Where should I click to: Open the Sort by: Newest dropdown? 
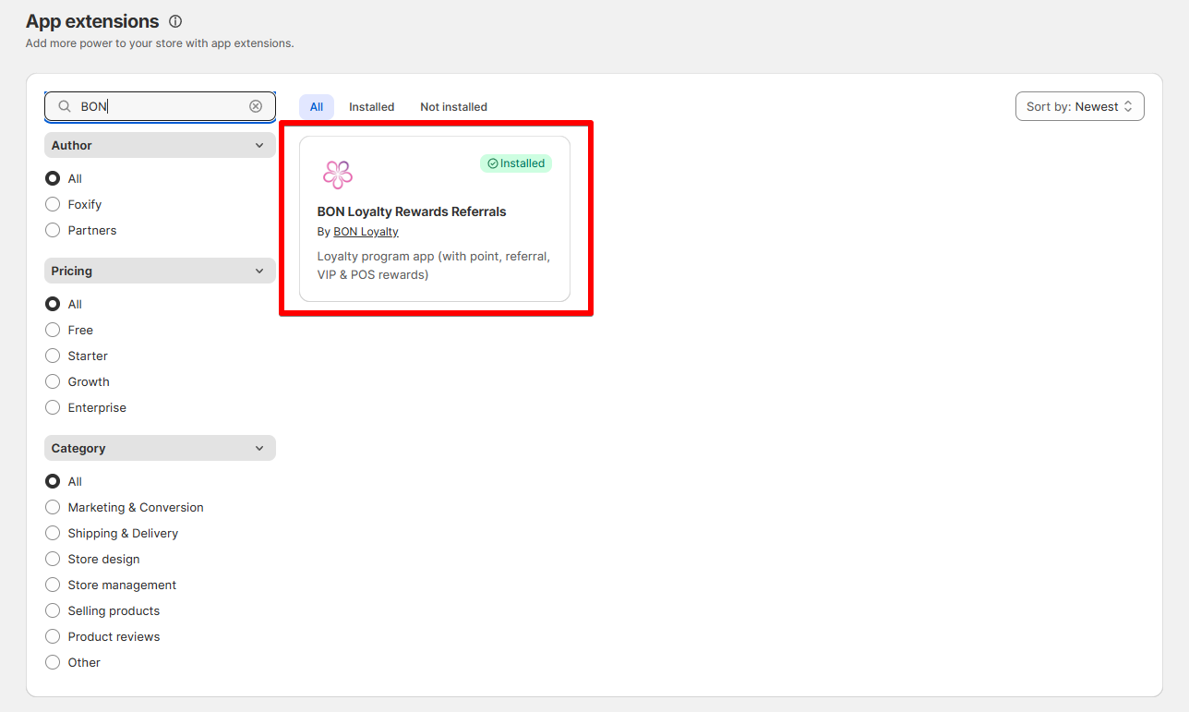pos(1079,106)
